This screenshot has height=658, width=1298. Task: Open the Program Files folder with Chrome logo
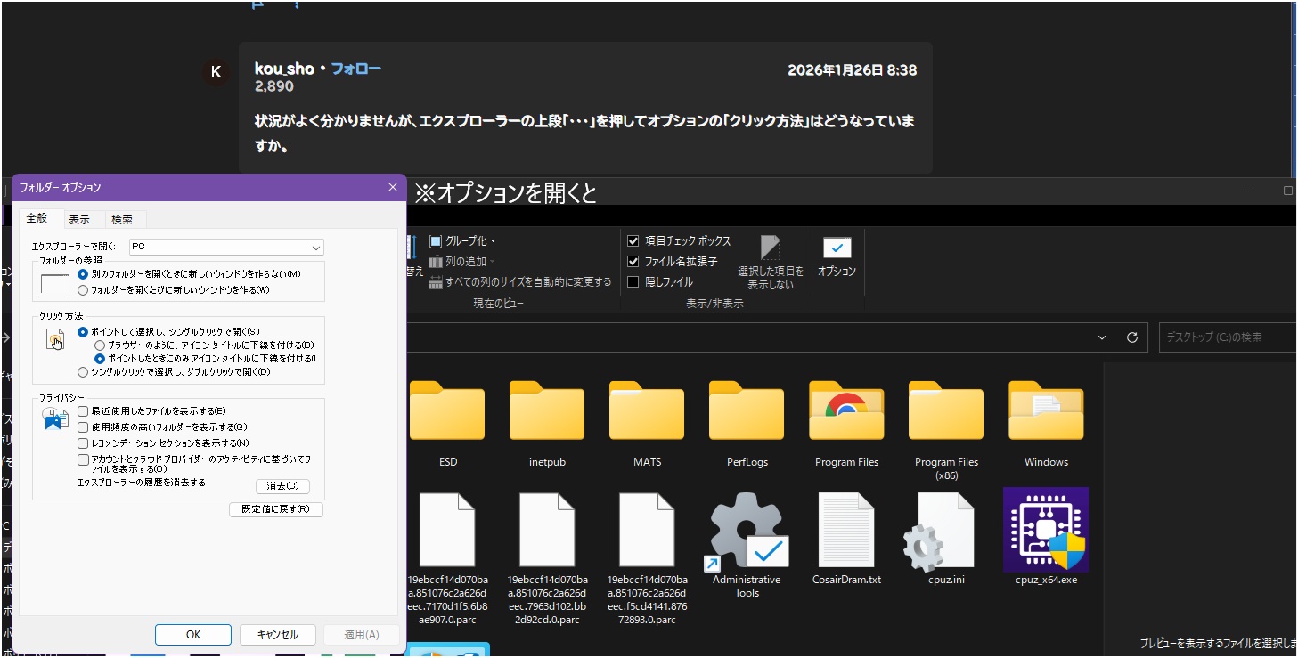(846, 411)
